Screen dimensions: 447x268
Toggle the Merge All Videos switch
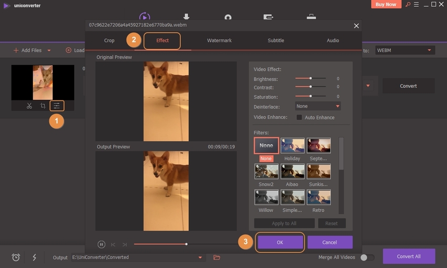coord(367,257)
